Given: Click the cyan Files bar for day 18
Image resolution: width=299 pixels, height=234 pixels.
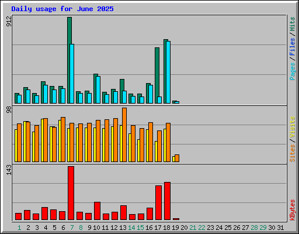Looking at the screenshot, I should tap(168, 72).
